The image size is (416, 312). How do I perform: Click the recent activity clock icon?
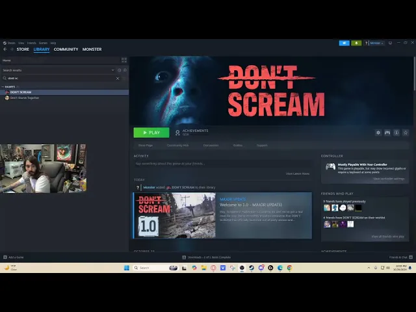(x=119, y=70)
